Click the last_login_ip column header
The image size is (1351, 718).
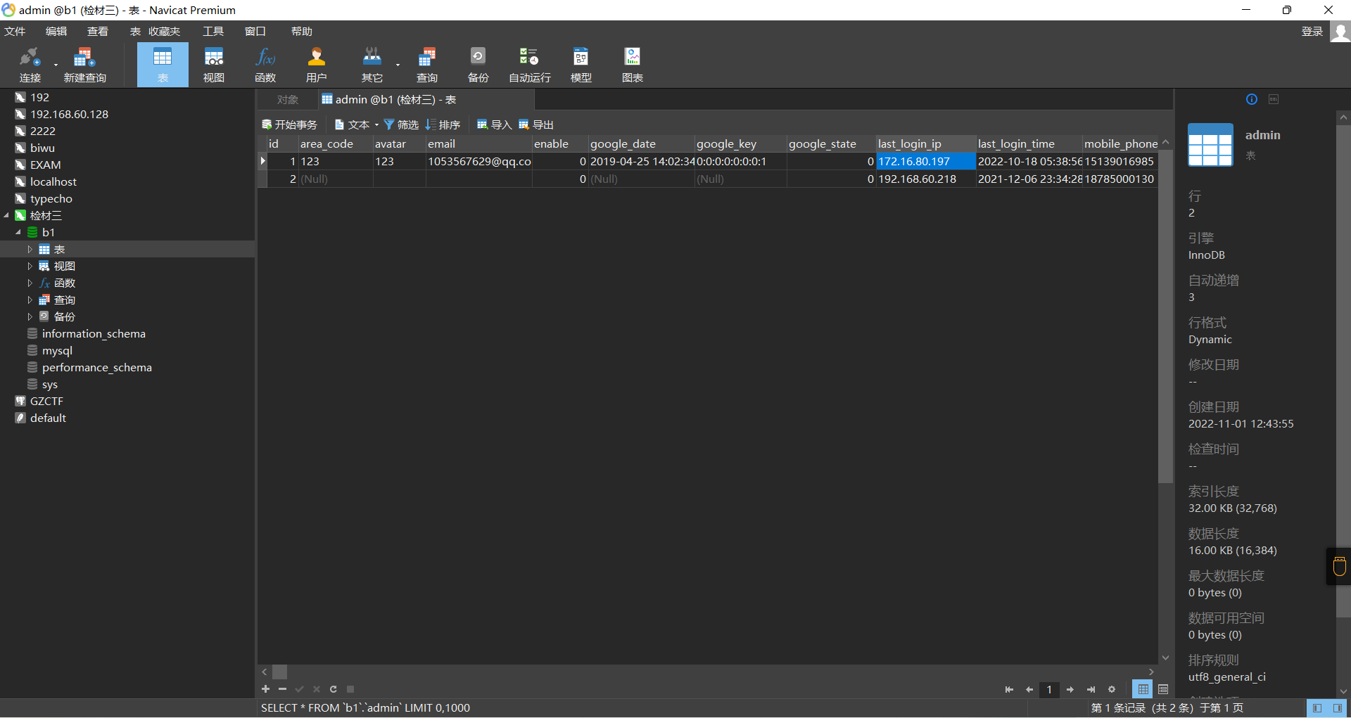[x=925, y=143]
